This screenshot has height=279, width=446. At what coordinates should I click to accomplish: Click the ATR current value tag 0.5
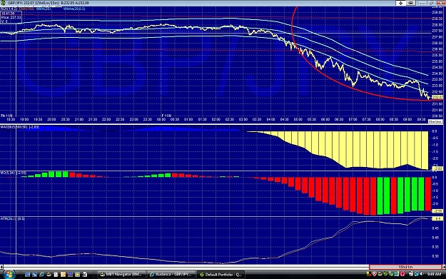437,219
